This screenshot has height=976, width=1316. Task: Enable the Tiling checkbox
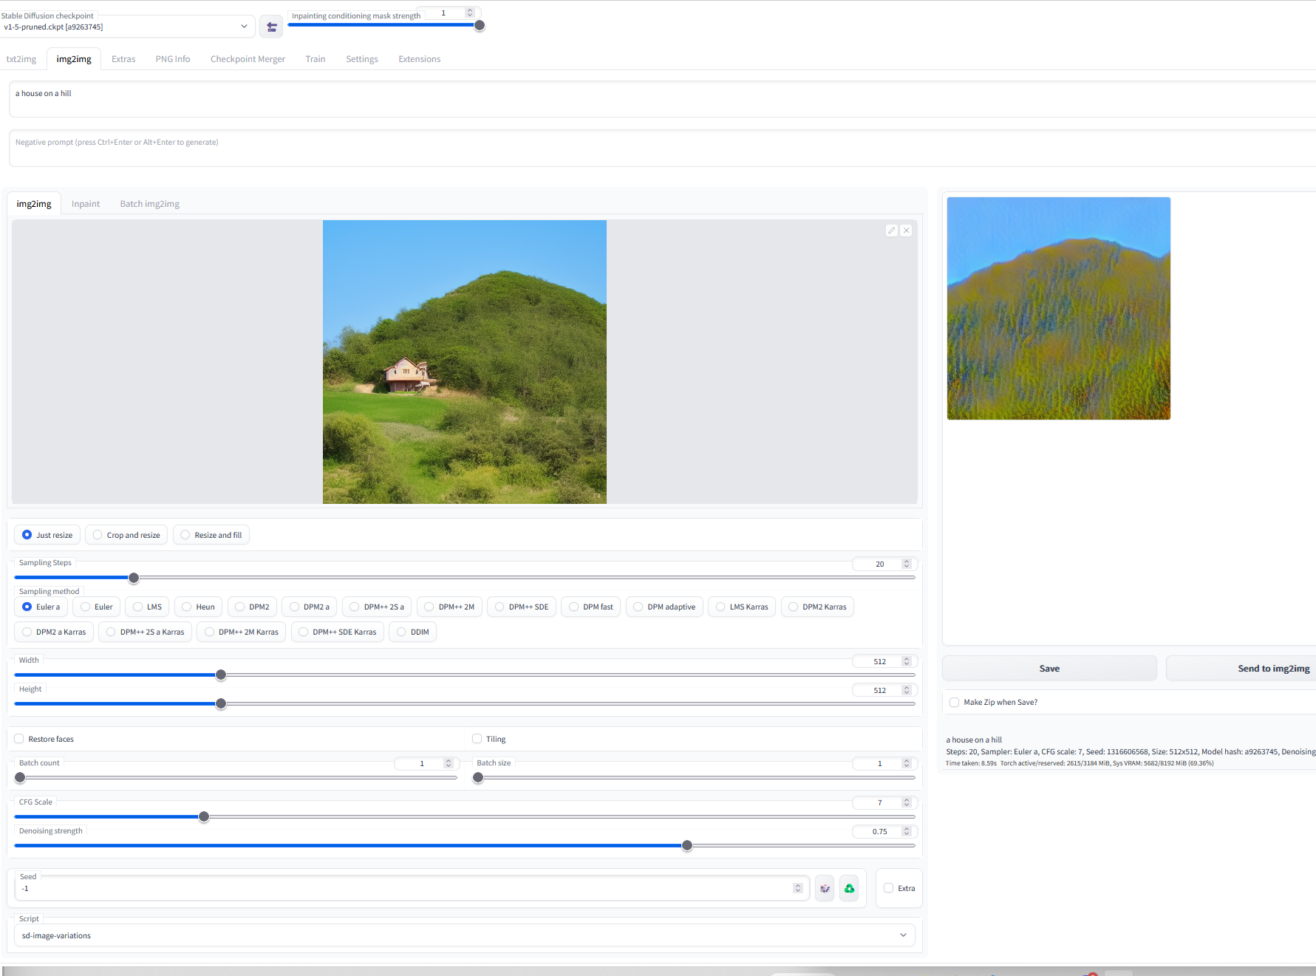[x=477, y=739]
